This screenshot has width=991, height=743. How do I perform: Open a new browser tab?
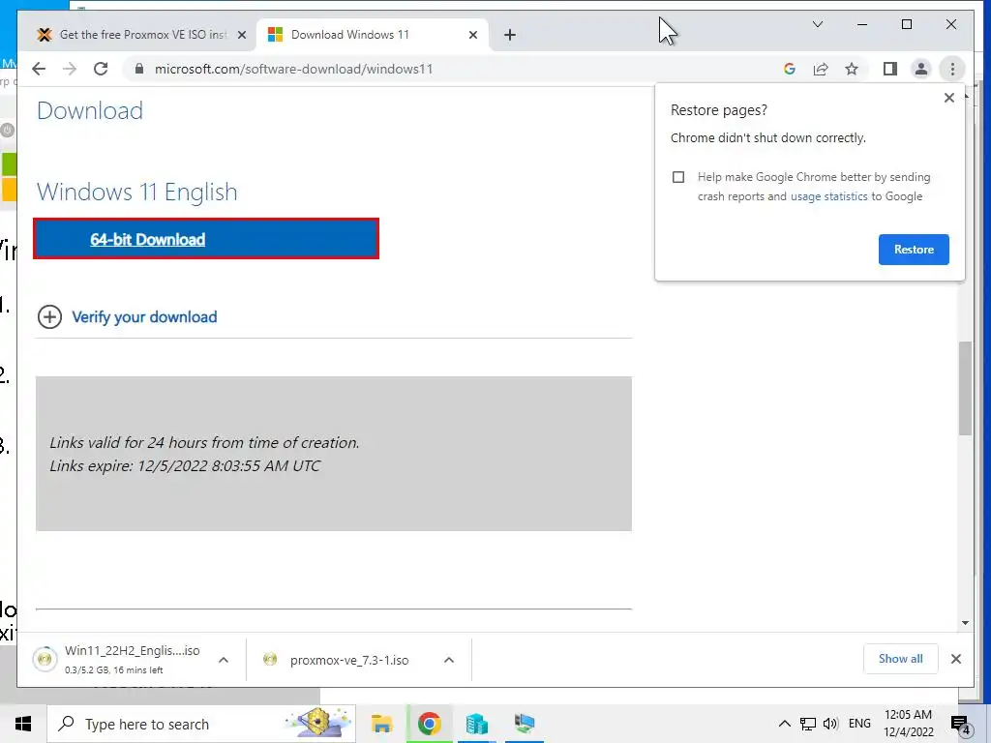coord(510,35)
